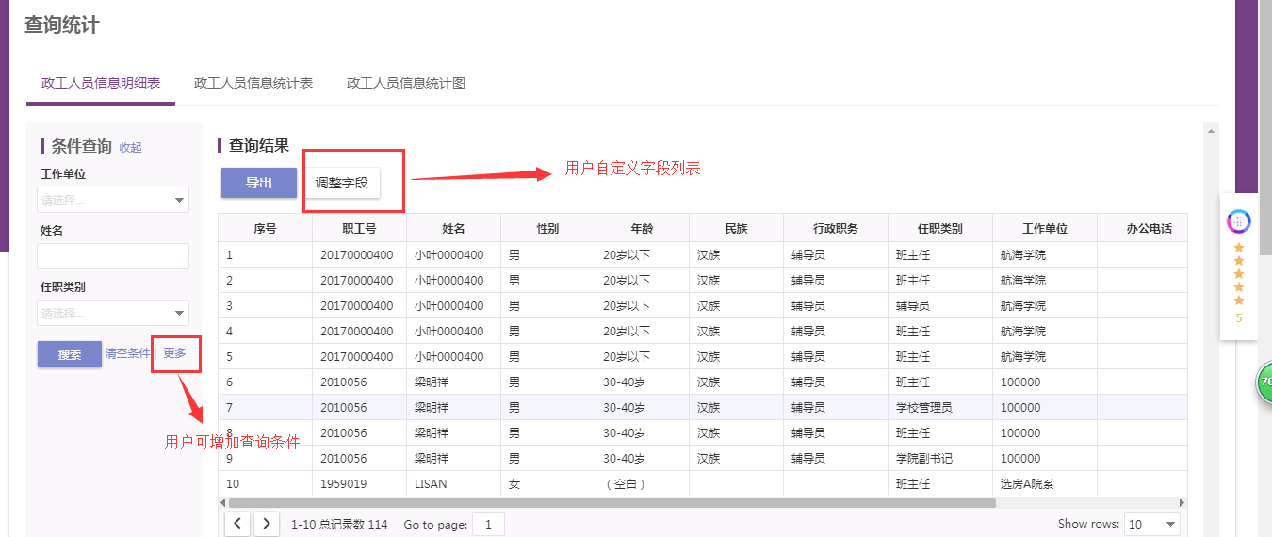Open the circular grid app icon

[1238, 221]
